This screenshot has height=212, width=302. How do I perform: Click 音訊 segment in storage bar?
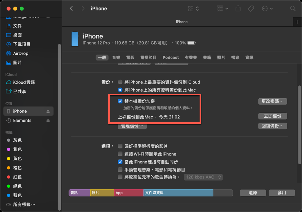pyautogui.click(x=79, y=193)
